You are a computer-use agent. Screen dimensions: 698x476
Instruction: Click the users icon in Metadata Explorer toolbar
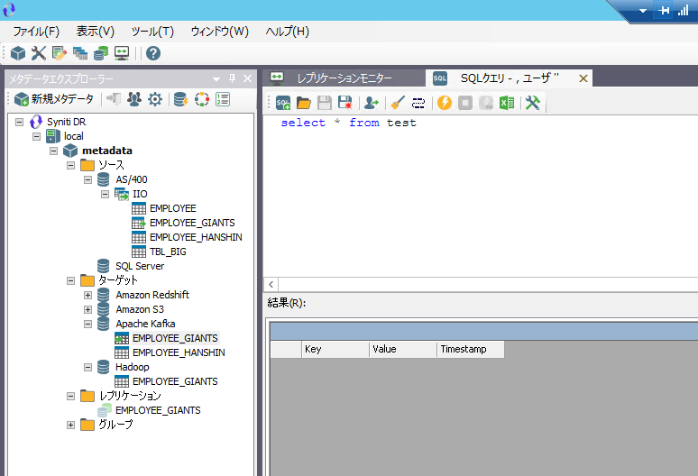[134, 99]
